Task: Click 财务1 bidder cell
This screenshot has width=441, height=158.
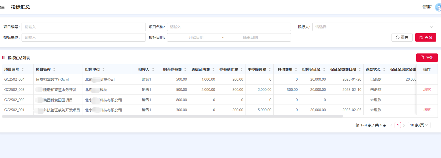Action: [x=146, y=79]
